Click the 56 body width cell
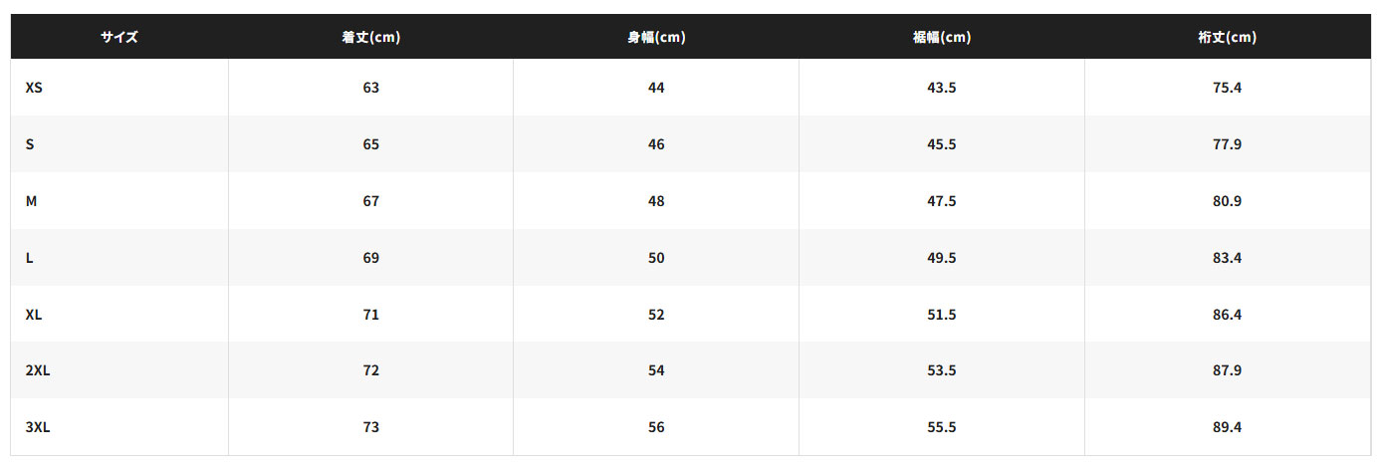 (x=655, y=427)
